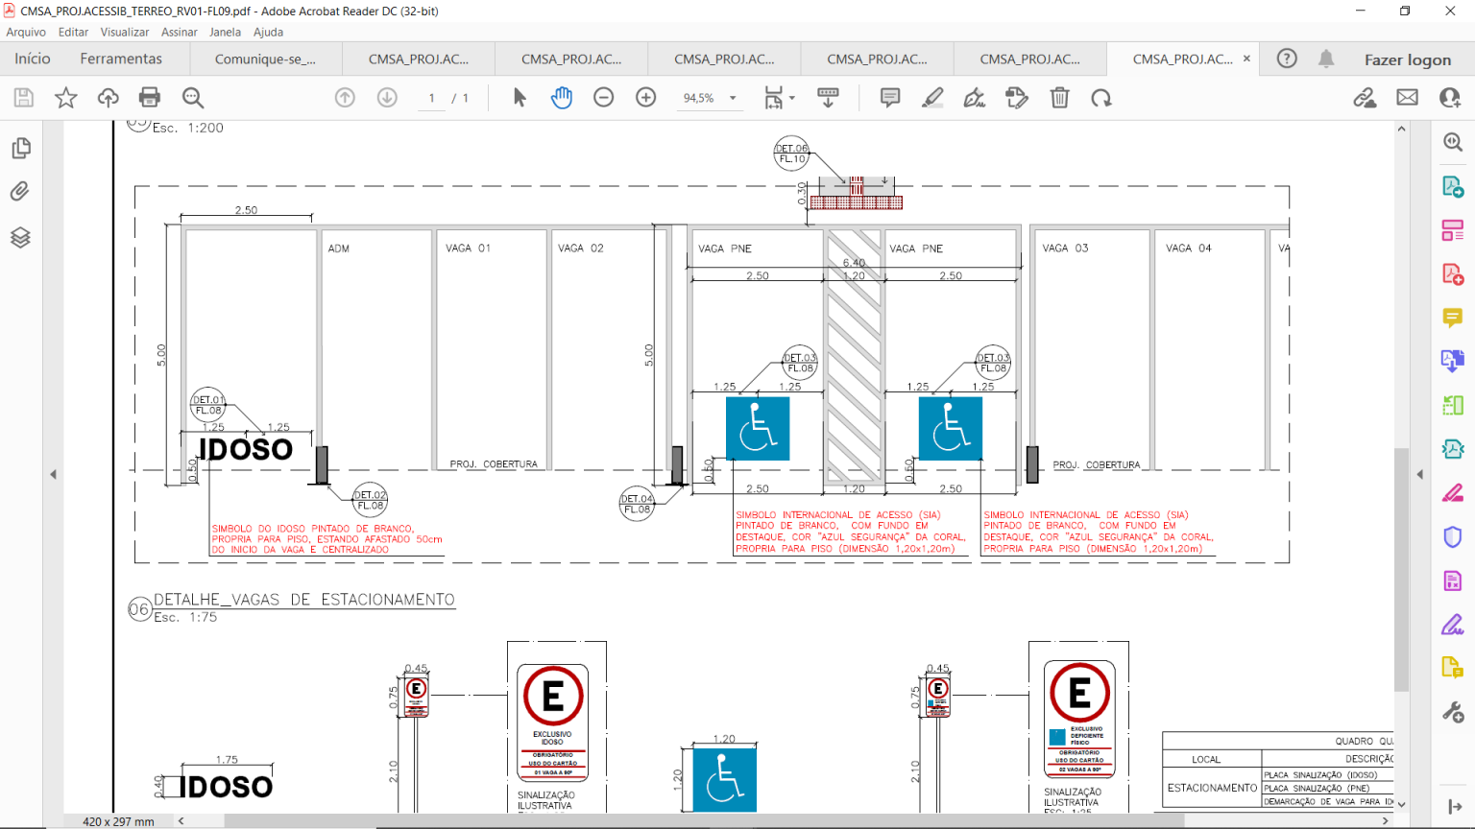Expand fit page options arrow
This screenshot has width=1475, height=829.
tap(792, 98)
